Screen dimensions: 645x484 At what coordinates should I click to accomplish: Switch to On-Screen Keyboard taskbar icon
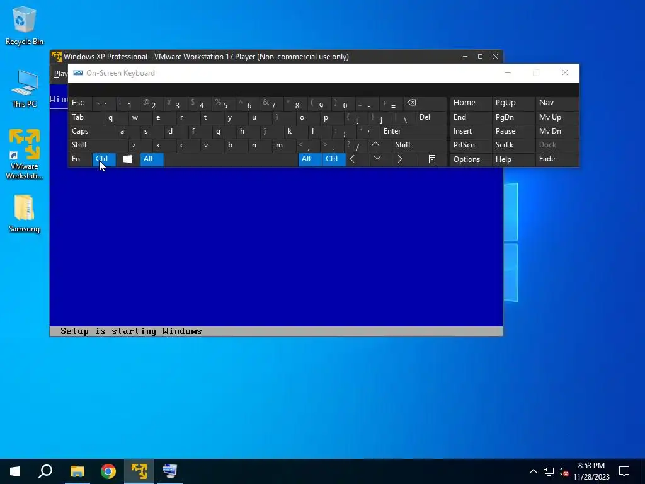click(x=170, y=471)
